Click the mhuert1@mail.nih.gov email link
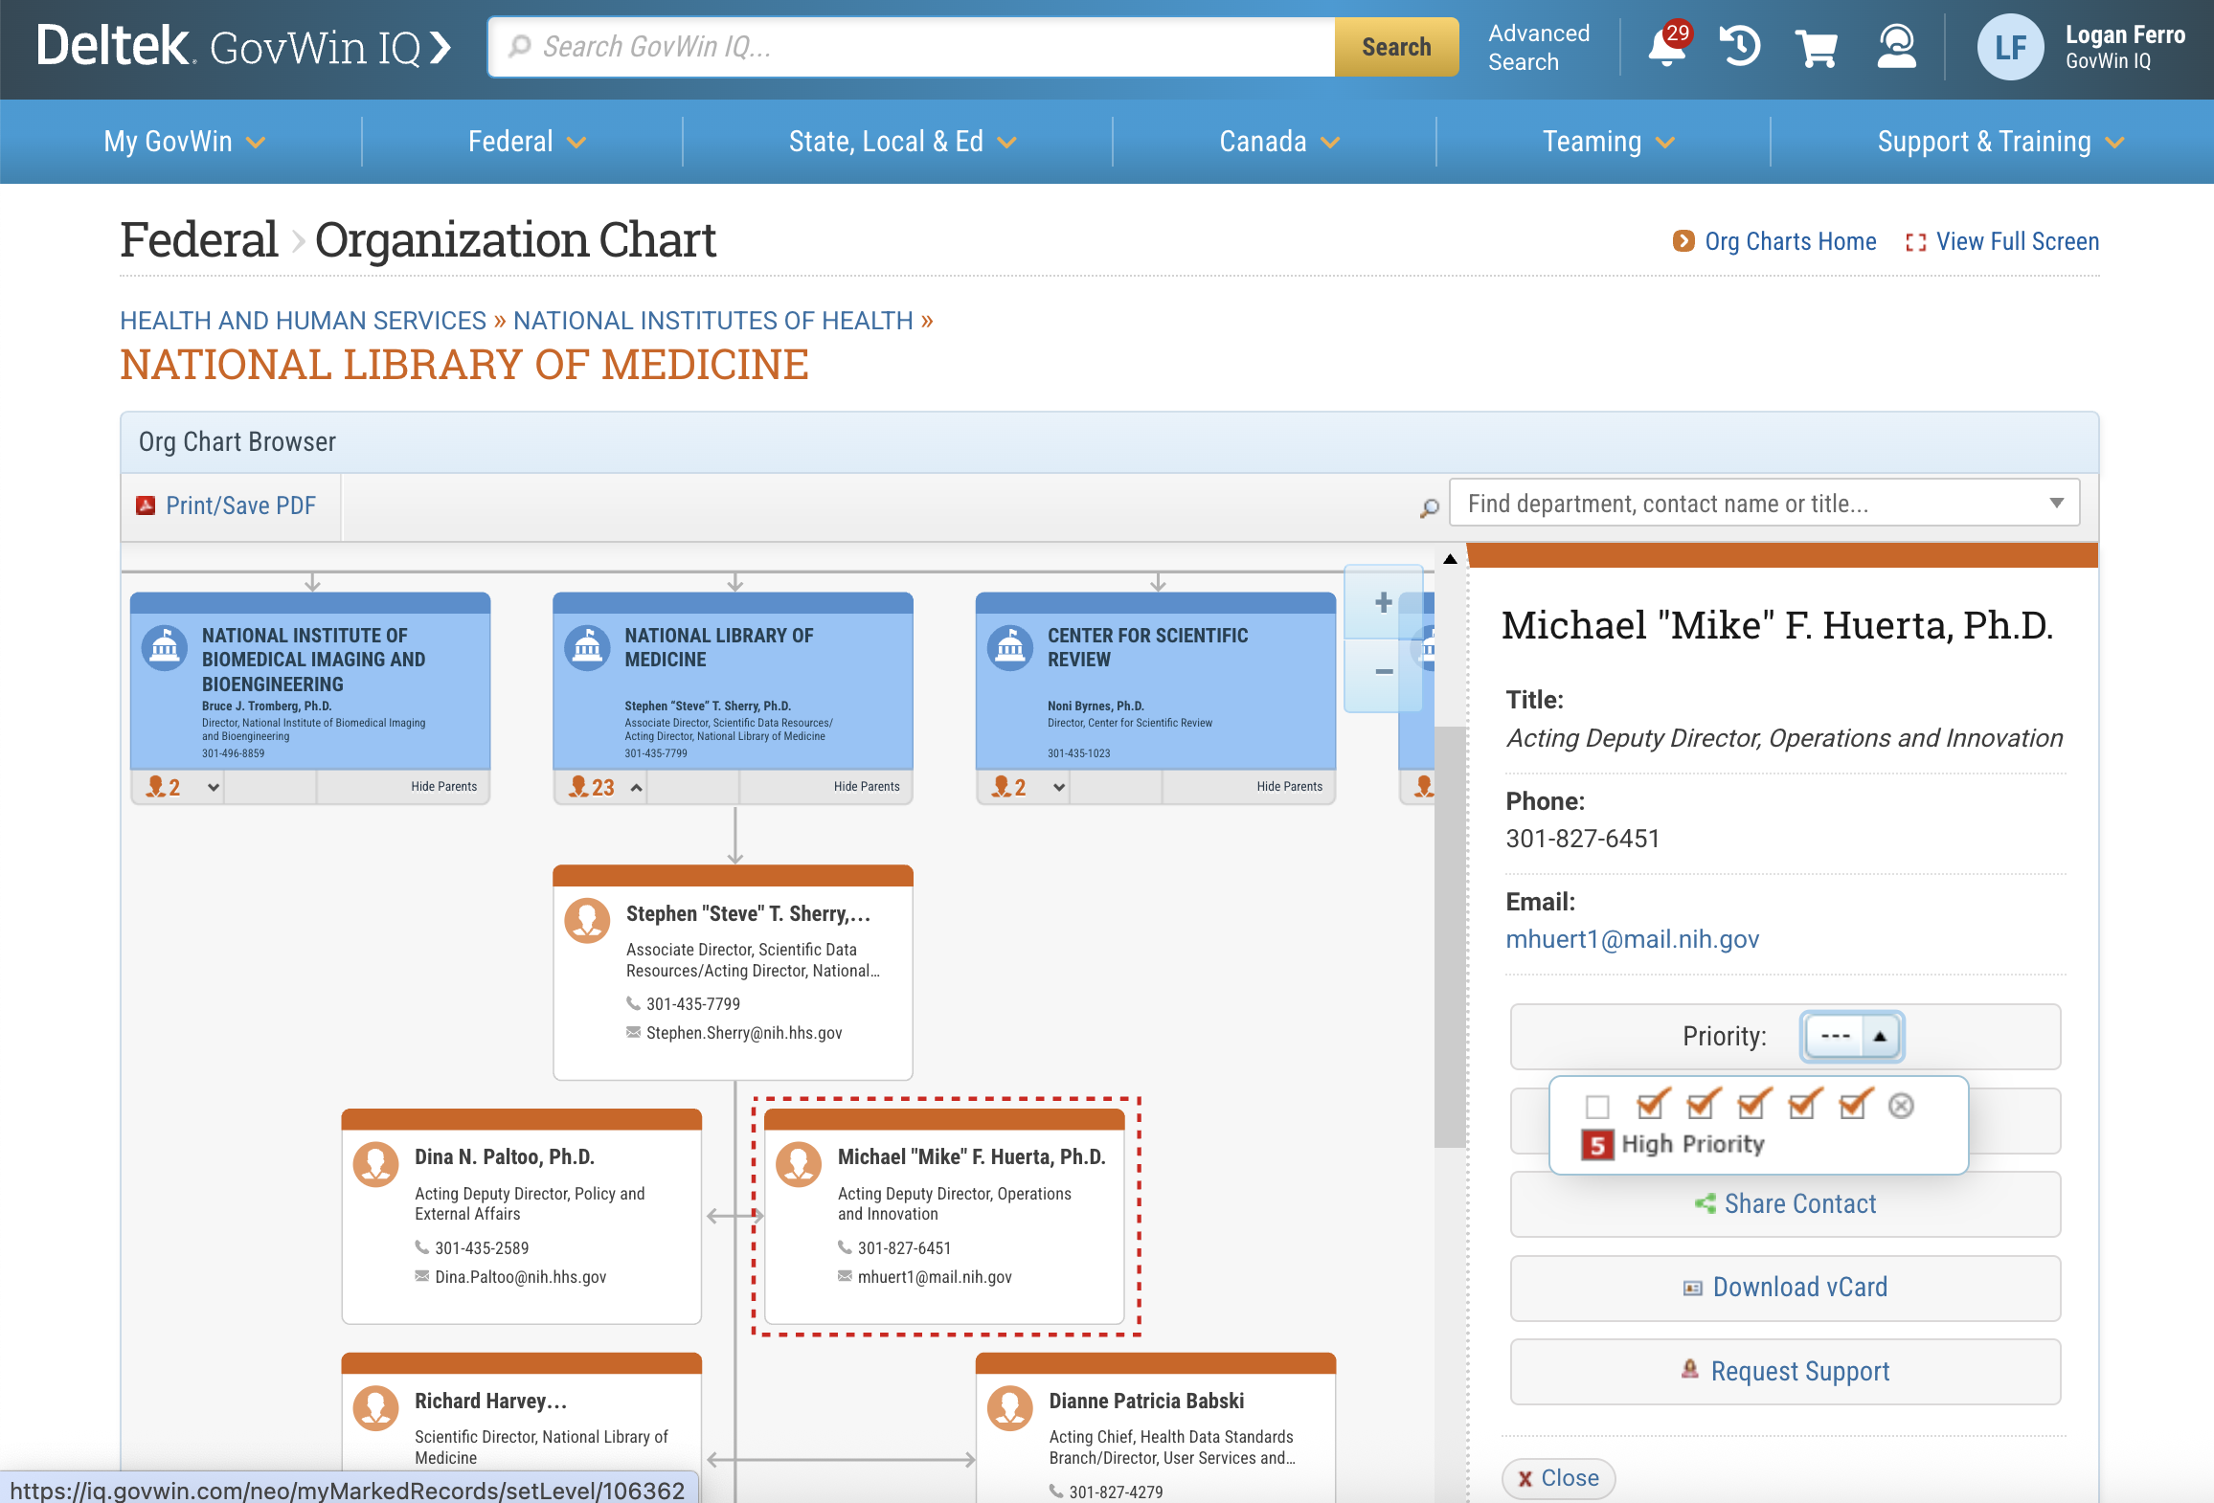Screen dimensions: 2214x1503 pos(1632,939)
